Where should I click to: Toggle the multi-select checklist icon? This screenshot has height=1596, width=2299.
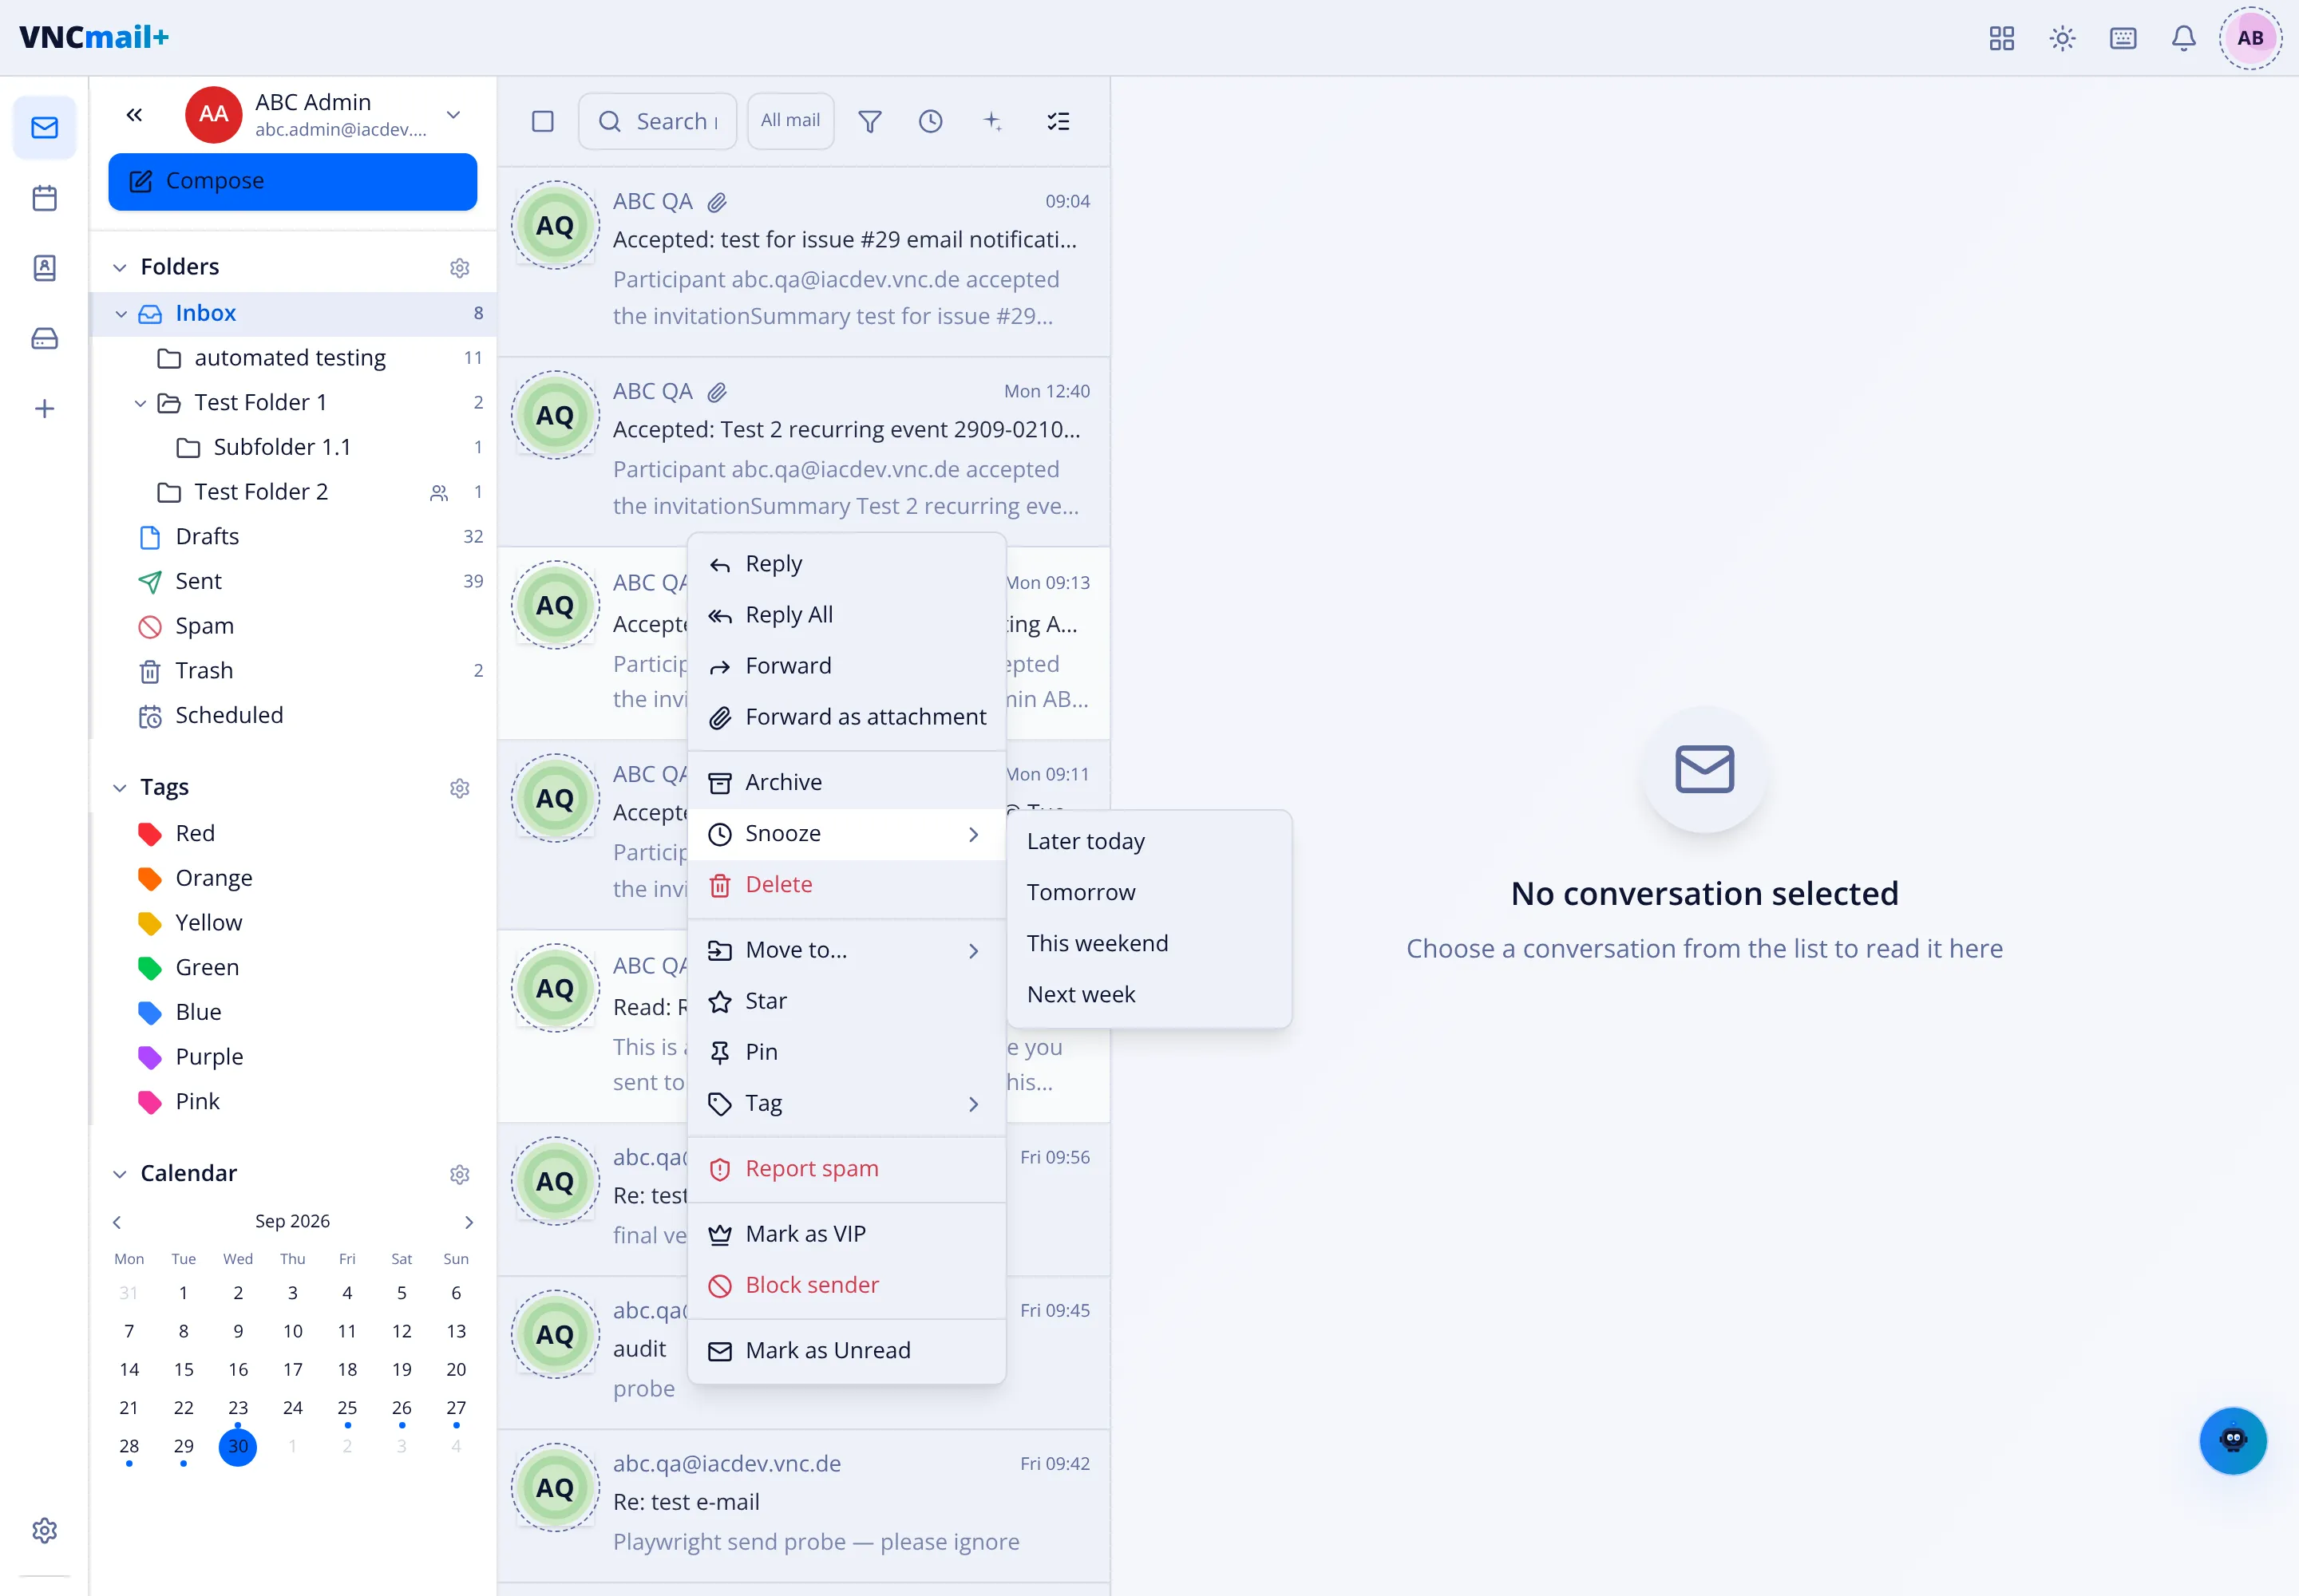click(1058, 121)
